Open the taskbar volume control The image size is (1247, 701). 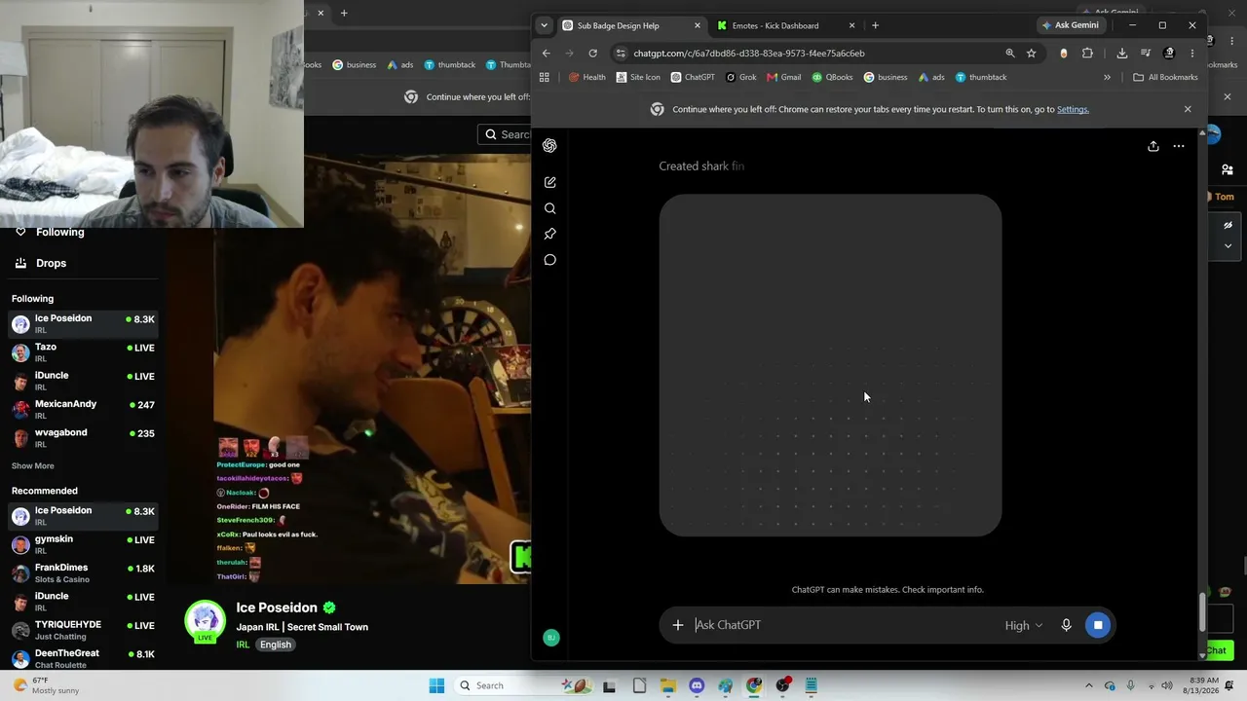(x=1167, y=685)
